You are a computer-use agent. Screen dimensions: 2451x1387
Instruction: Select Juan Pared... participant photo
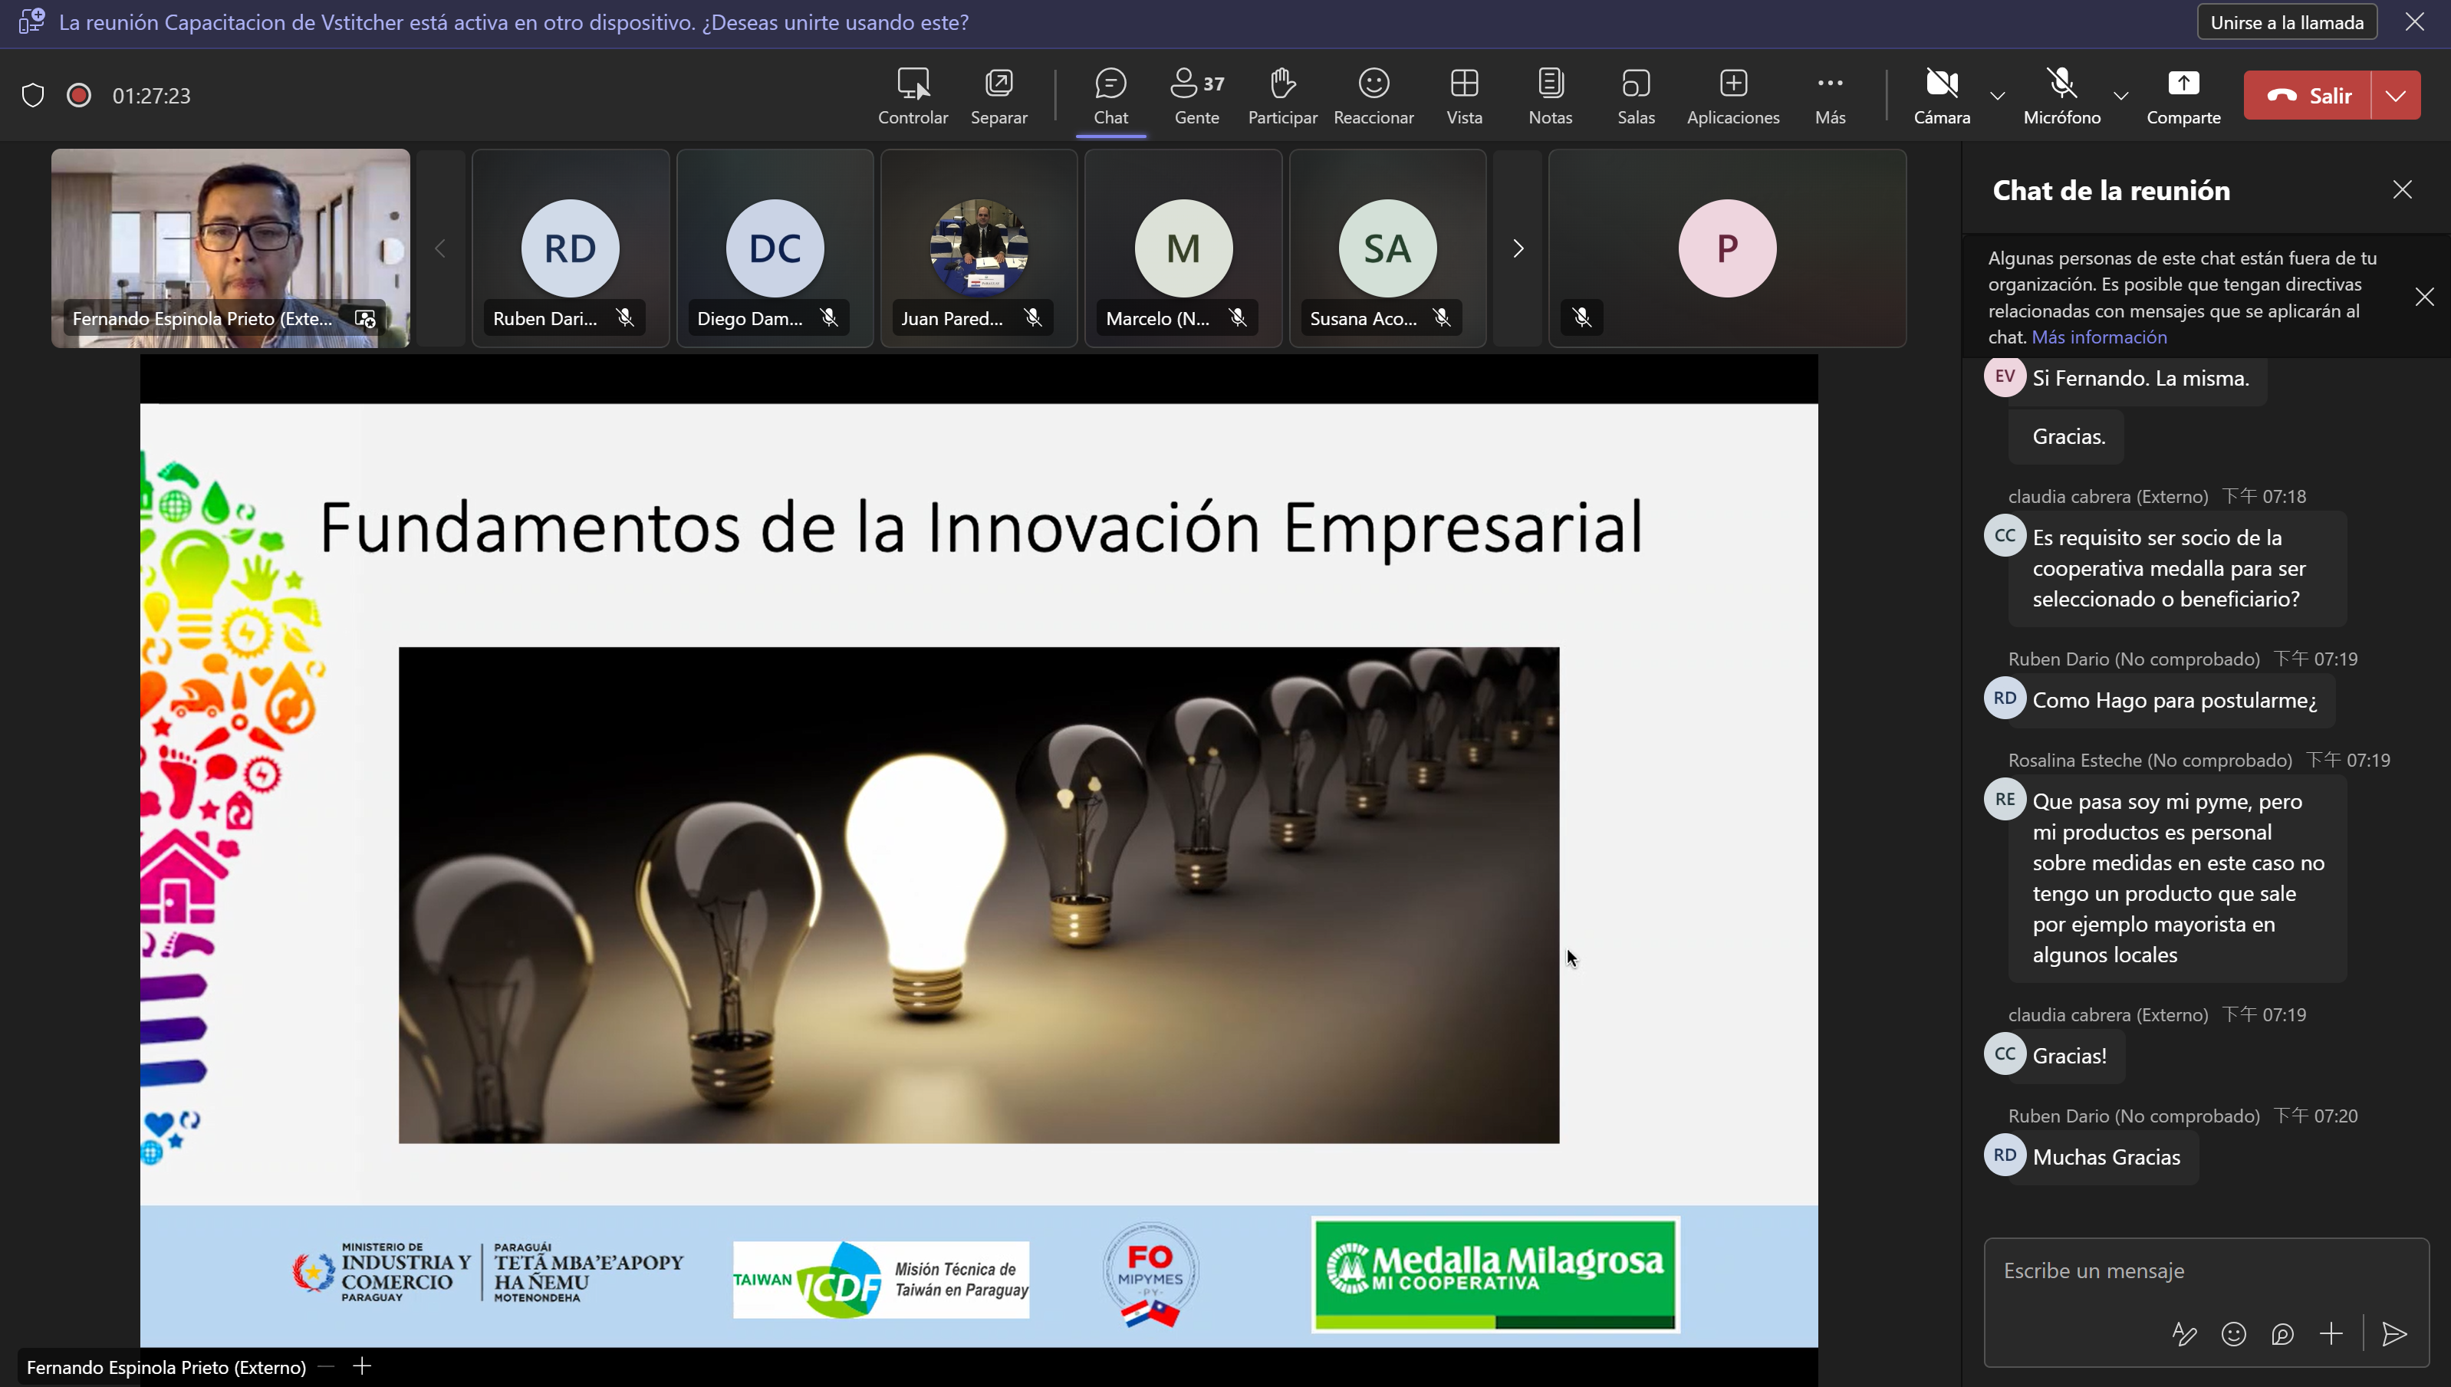(x=979, y=248)
